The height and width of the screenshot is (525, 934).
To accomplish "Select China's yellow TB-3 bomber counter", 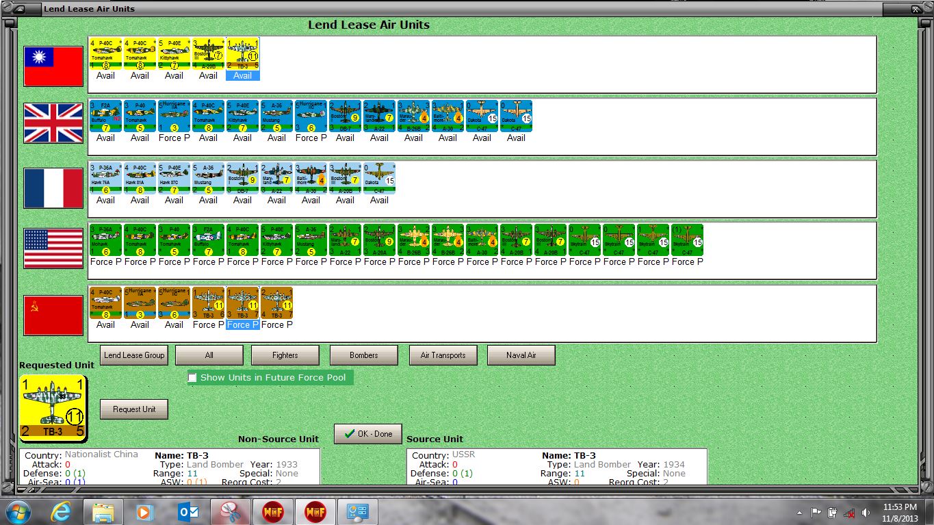I will pyautogui.click(x=242, y=53).
